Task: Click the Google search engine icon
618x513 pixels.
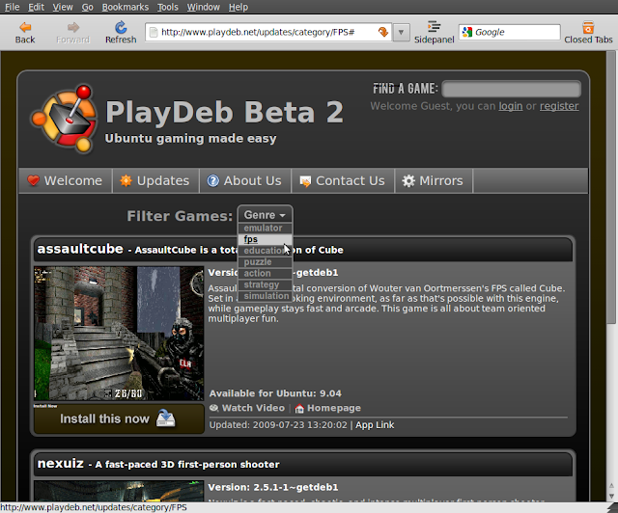Action: (467, 32)
